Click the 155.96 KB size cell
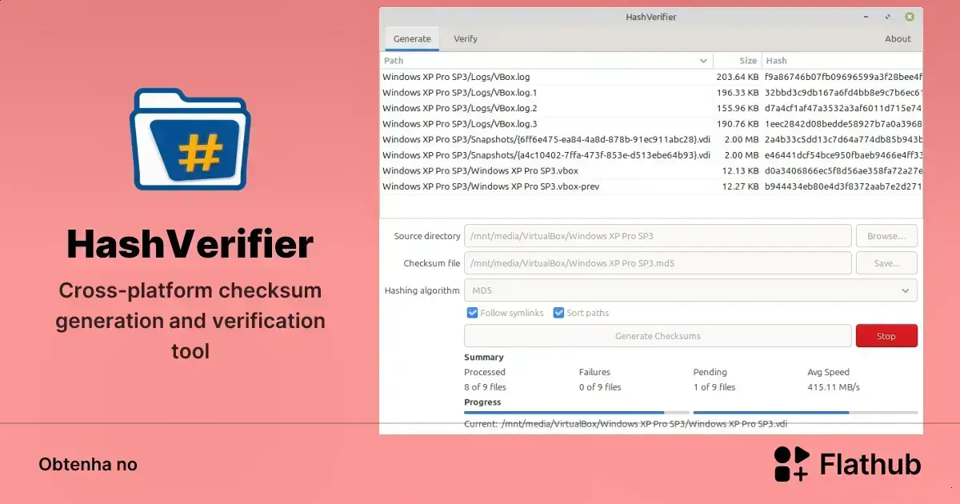 pyautogui.click(x=738, y=109)
